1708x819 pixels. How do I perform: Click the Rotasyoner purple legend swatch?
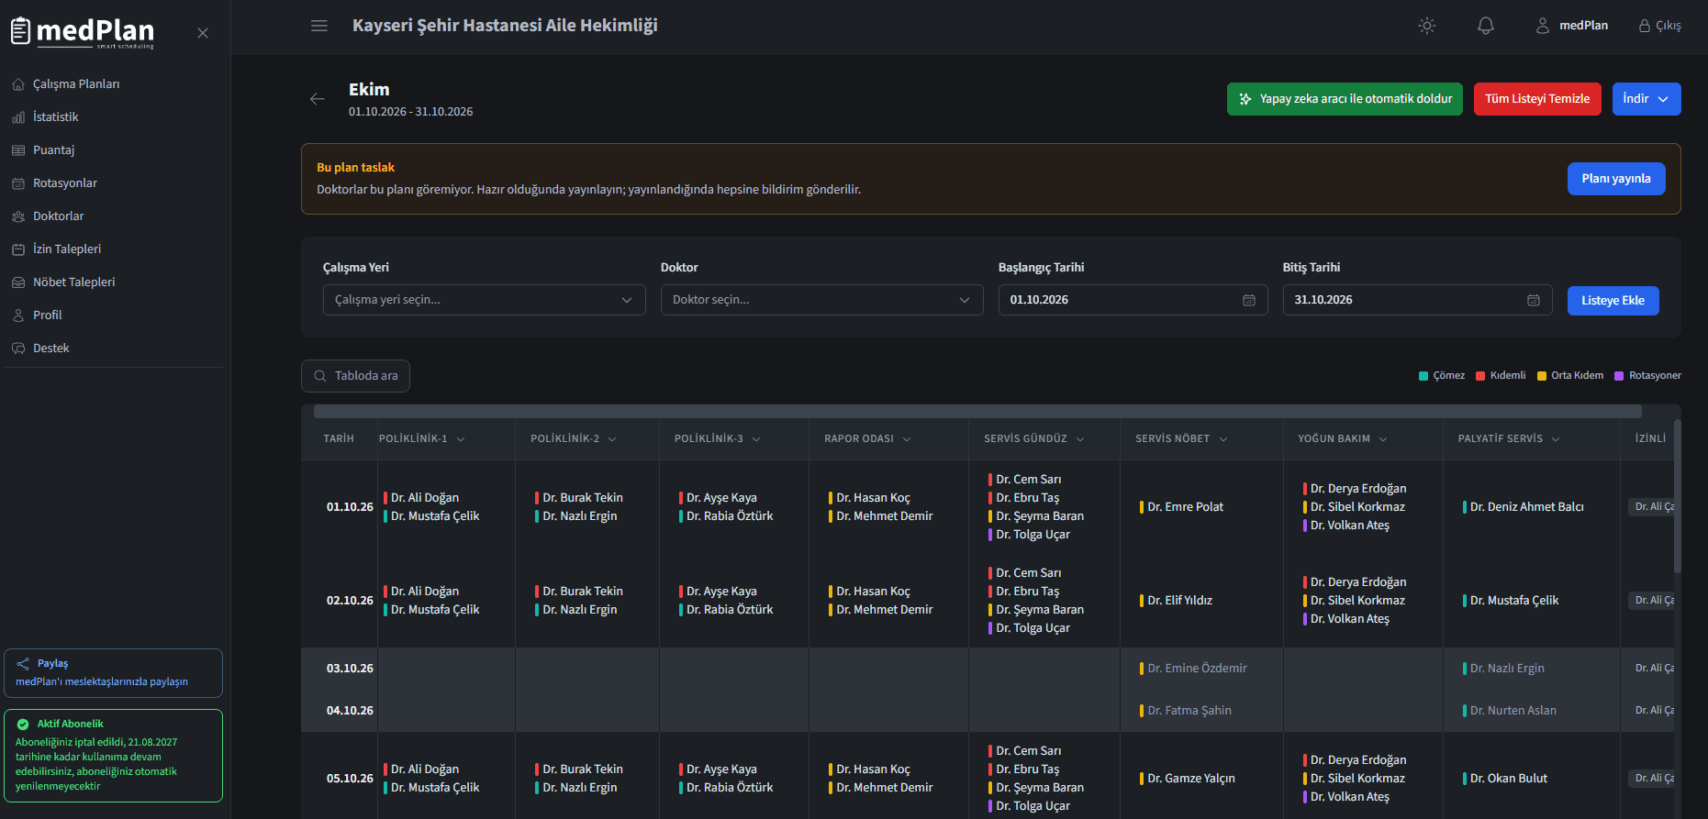[1619, 376]
